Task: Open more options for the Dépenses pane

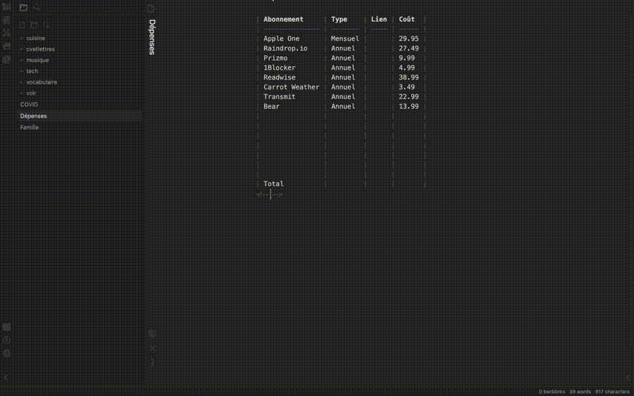Action: (x=152, y=362)
